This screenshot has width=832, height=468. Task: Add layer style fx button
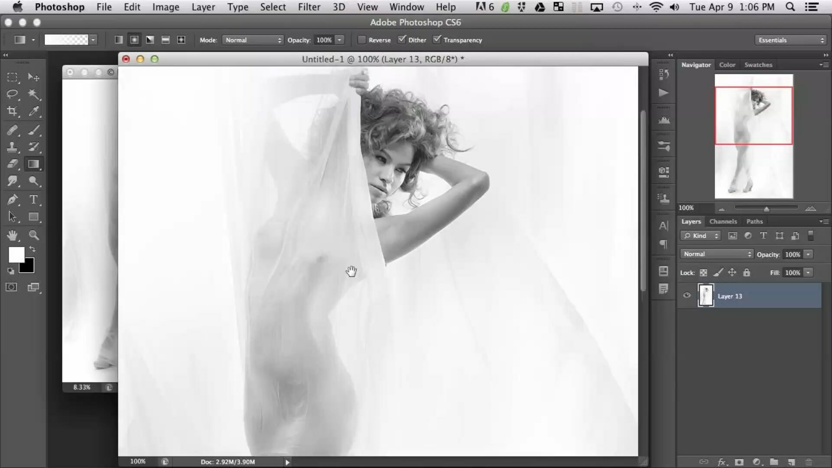click(x=722, y=462)
